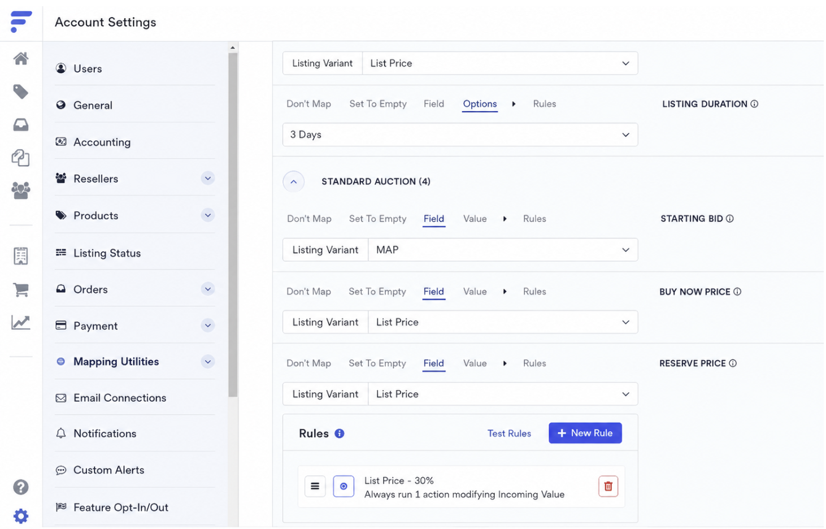Click the Products menu item
The height and width of the screenshot is (529, 826).
point(96,215)
